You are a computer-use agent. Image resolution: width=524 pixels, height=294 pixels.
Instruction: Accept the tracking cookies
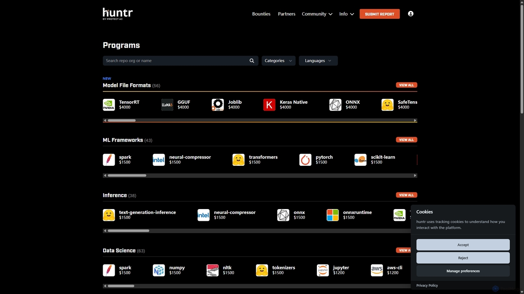463,245
